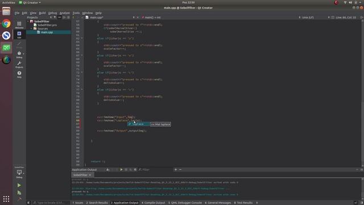Image resolution: width=364 pixels, height=205 pixels.
Task: Click the Build project hammer icon
Action: [x=19, y=199]
